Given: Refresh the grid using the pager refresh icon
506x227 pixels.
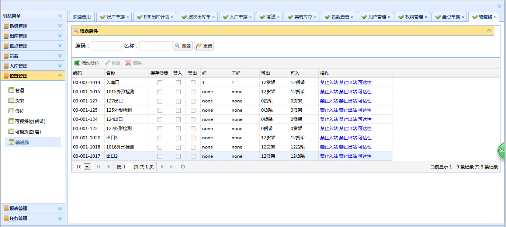Looking at the screenshot, I should point(183,167).
